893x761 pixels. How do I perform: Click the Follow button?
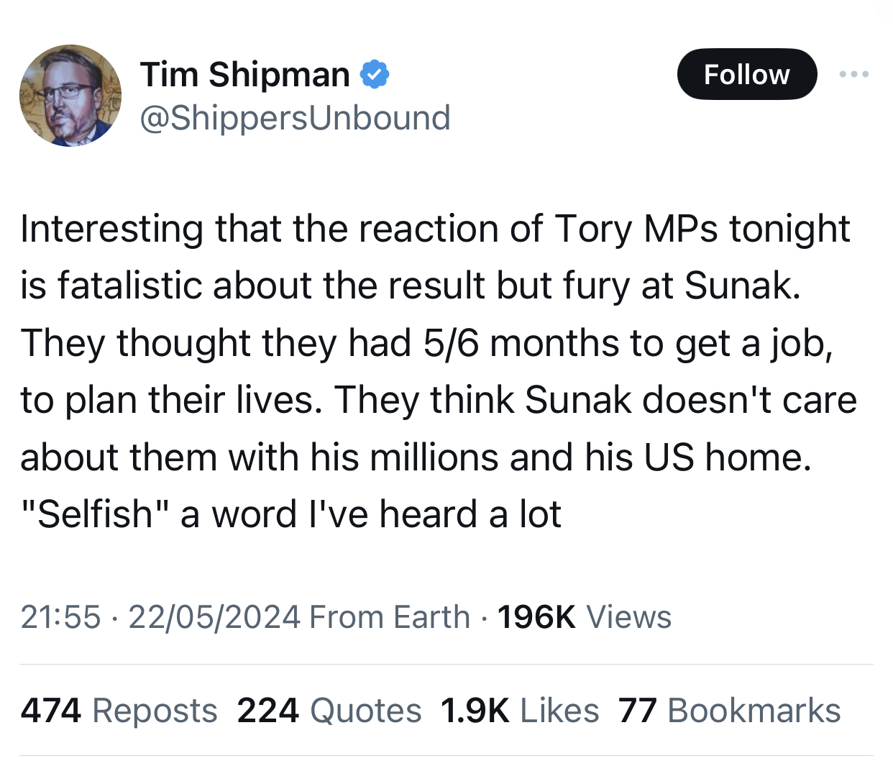pos(746,74)
